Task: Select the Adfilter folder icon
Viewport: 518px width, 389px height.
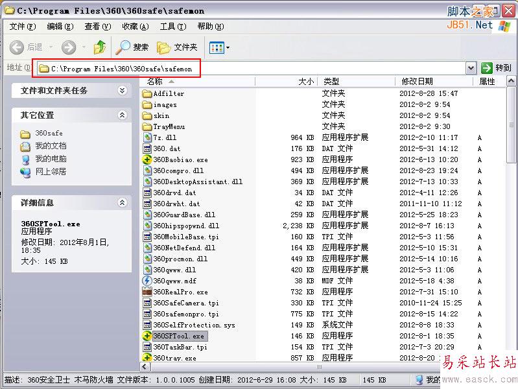Action: [x=147, y=93]
